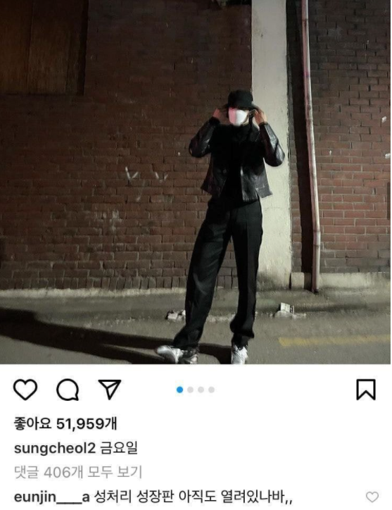Viewport: 392px width, 510px height.
Task: Jump to third carousel dot
Action: coord(201,390)
